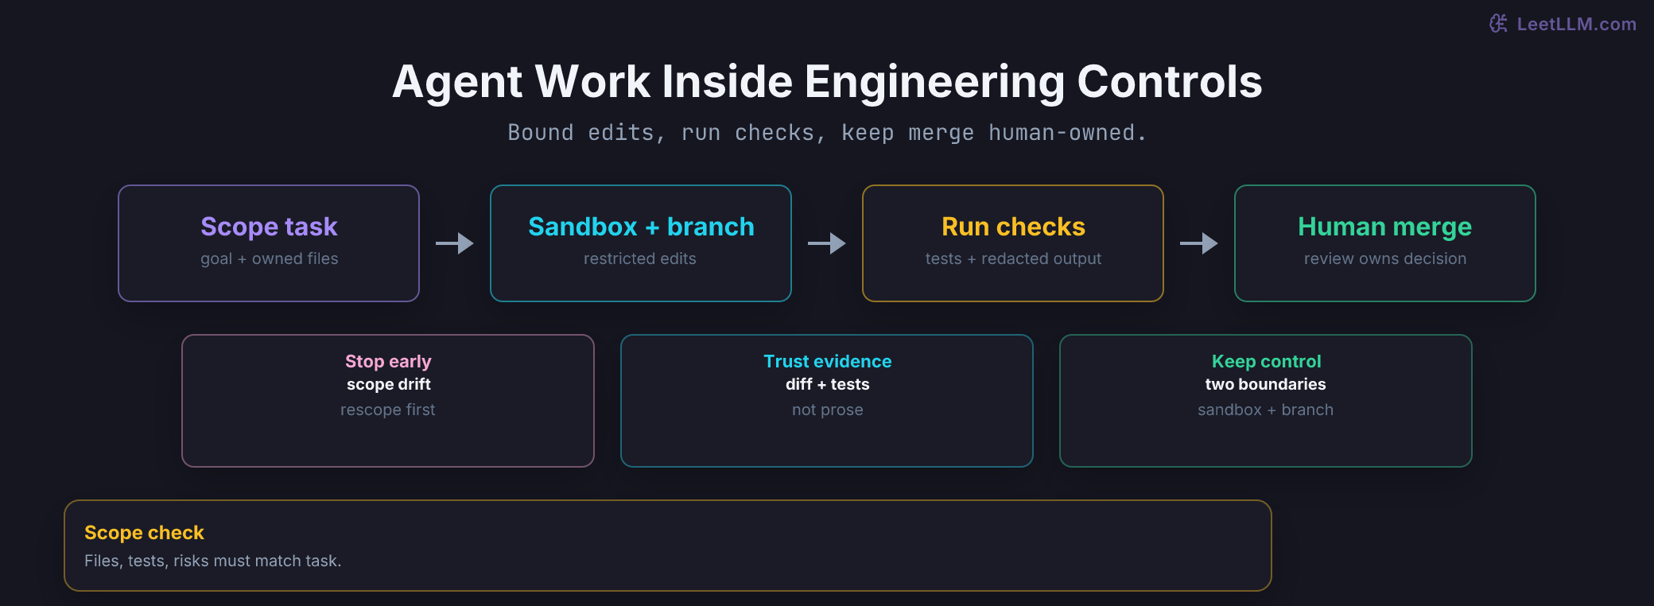Click 'scope drift' text

[x=388, y=384]
